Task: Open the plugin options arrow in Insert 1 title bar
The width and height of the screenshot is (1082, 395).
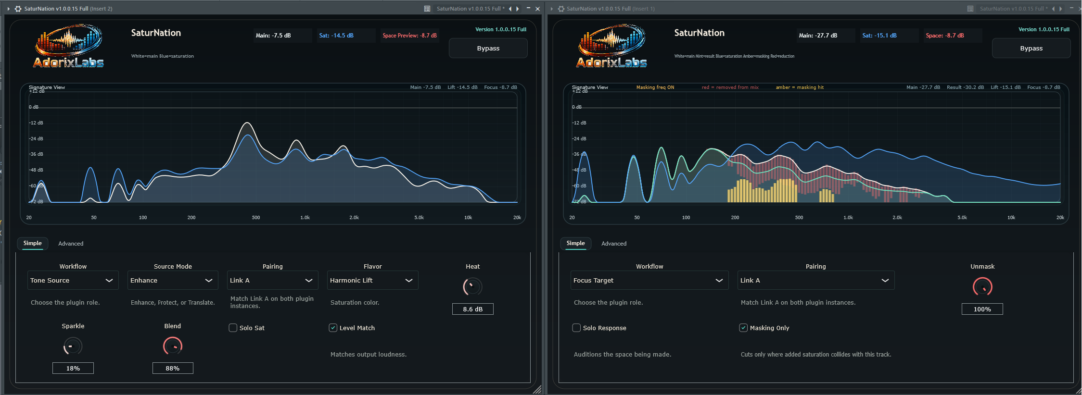Action: (x=552, y=9)
